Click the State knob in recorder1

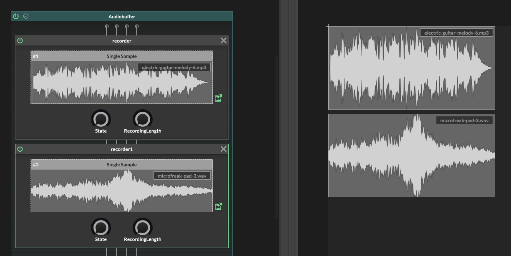(101, 228)
